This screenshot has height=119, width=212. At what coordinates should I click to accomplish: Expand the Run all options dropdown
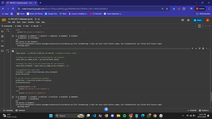click(41, 26)
